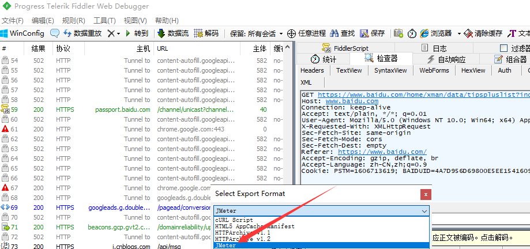Open the File (文件) menu

(13, 20)
